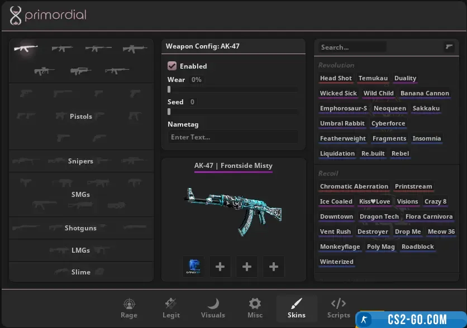Click the Wear slider track
467x328 pixels.
(233, 89)
